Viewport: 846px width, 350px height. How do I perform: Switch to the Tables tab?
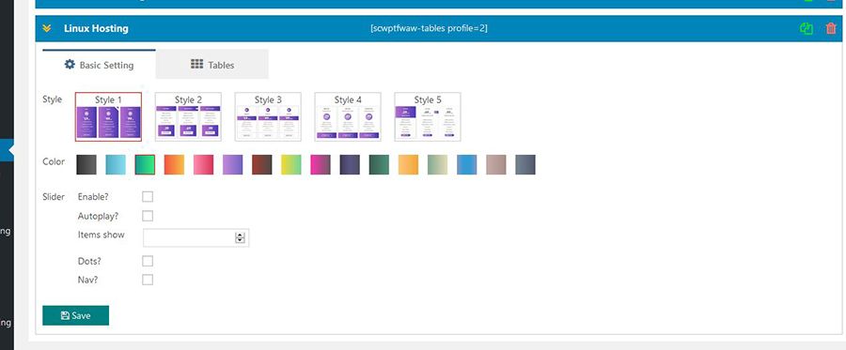point(212,65)
